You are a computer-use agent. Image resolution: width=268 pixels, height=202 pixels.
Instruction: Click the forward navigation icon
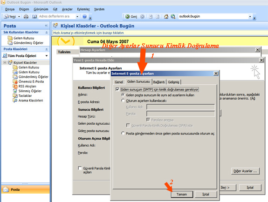142,17
